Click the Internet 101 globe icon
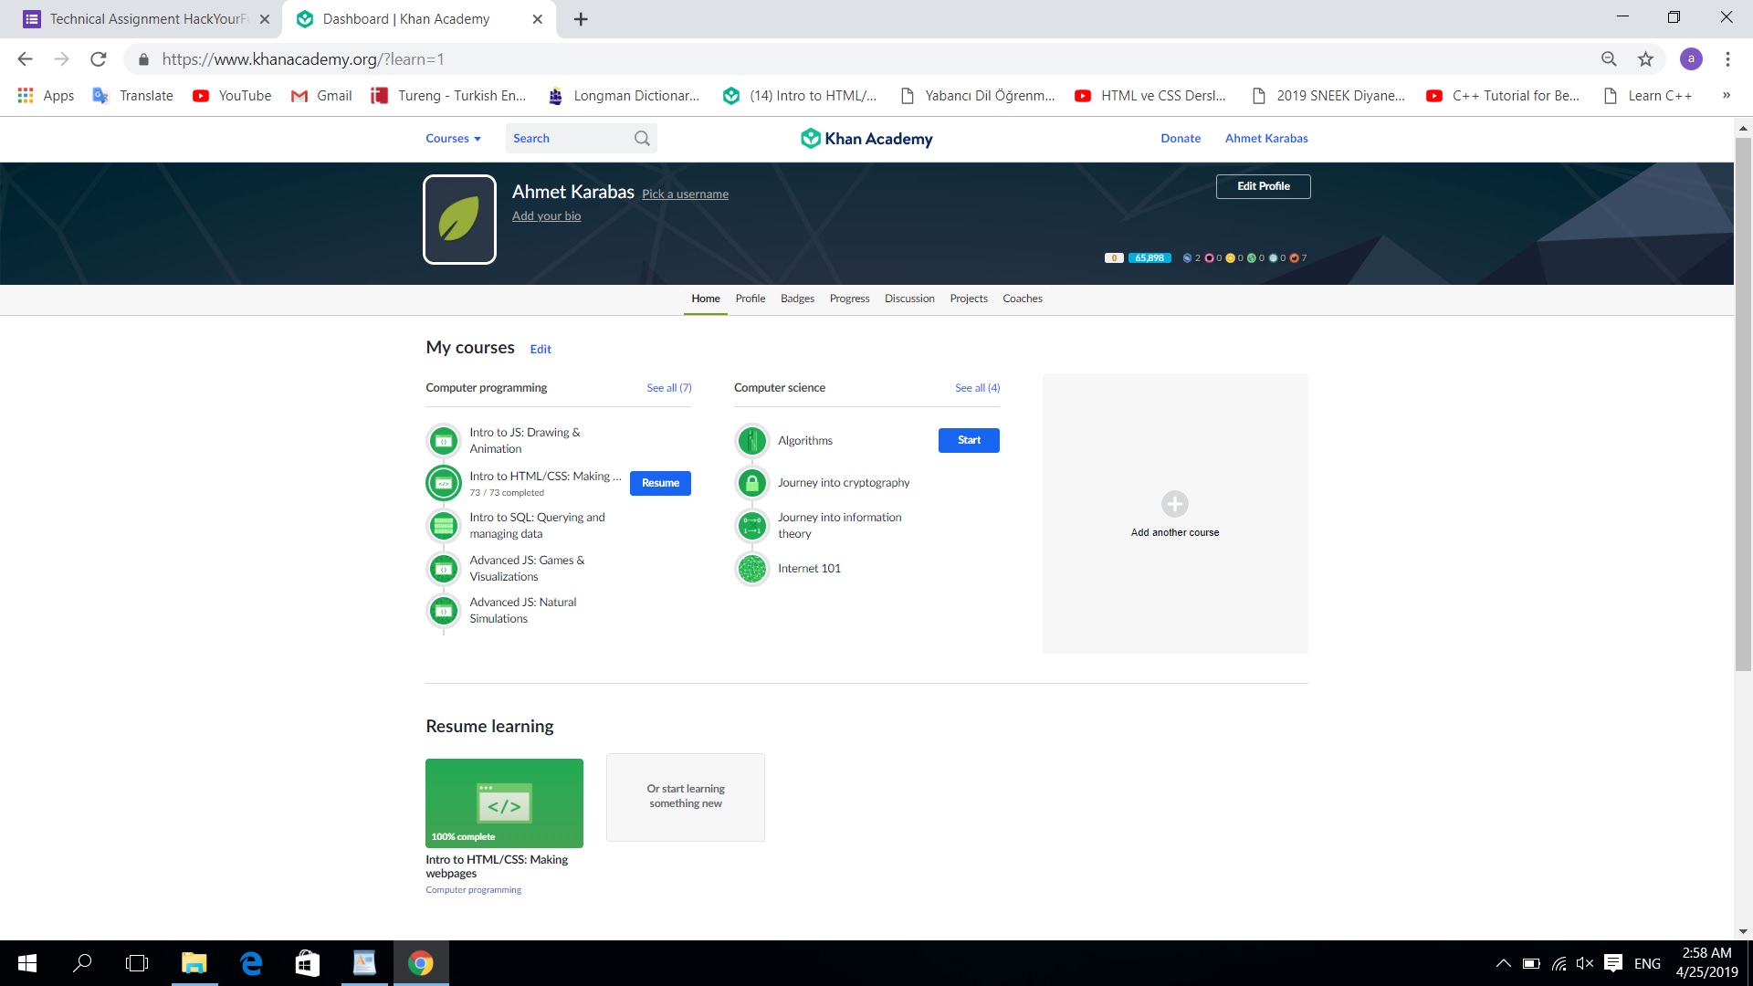 (752, 569)
